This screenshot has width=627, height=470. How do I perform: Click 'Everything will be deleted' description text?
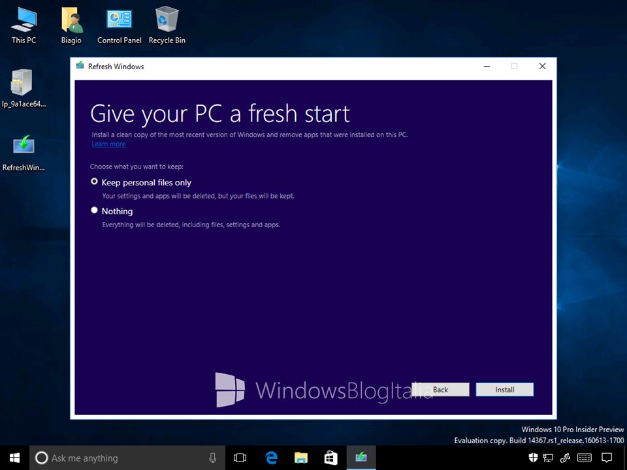pos(191,225)
